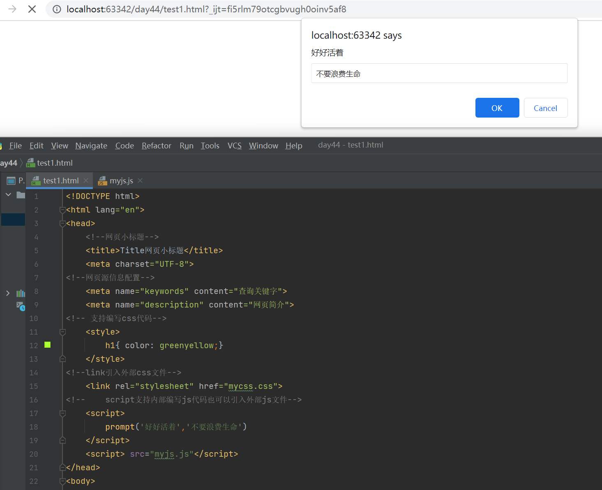Dismiss the prompt with Cancel

[546, 108]
